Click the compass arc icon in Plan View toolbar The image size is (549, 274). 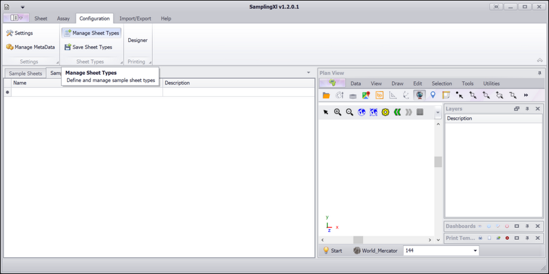pos(406,95)
